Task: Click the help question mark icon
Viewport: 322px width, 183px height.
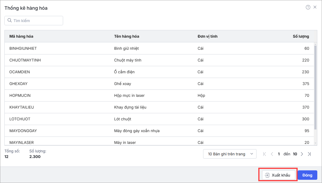Action: [x=308, y=7]
